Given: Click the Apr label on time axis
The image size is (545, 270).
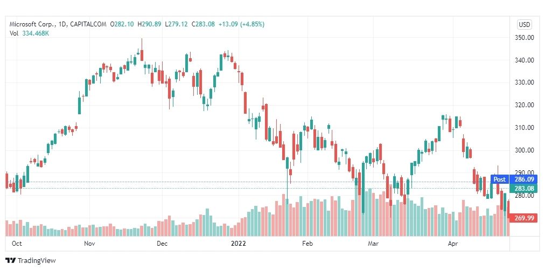Looking at the screenshot, I should pos(453,244).
